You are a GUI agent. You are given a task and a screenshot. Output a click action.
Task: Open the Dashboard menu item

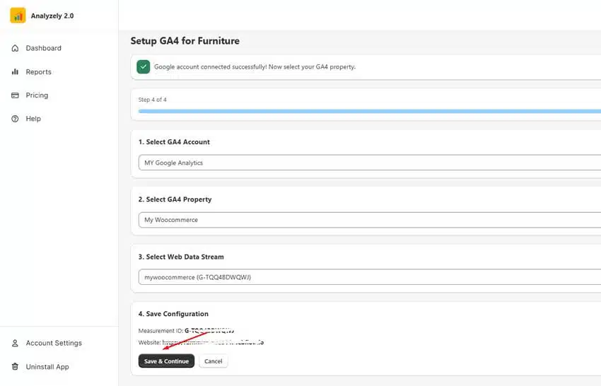[x=43, y=48]
